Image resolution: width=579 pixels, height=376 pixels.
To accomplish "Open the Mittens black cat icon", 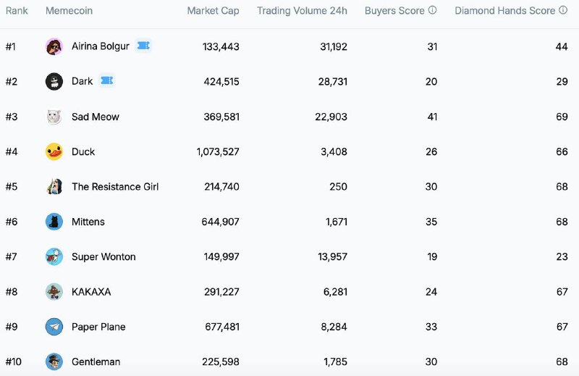I will (x=54, y=222).
